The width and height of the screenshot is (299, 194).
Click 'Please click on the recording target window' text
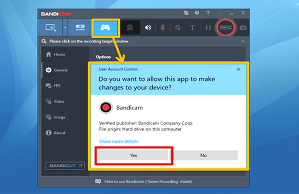(89, 41)
